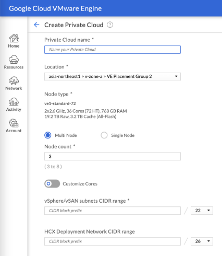Image resolution: width=222 pixels, height=256 pixels.
Task: Go back with the blue arrow
Action: (36, 25)
